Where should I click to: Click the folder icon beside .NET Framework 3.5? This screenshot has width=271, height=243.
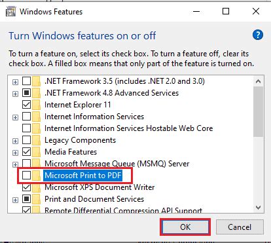point(37,81)
